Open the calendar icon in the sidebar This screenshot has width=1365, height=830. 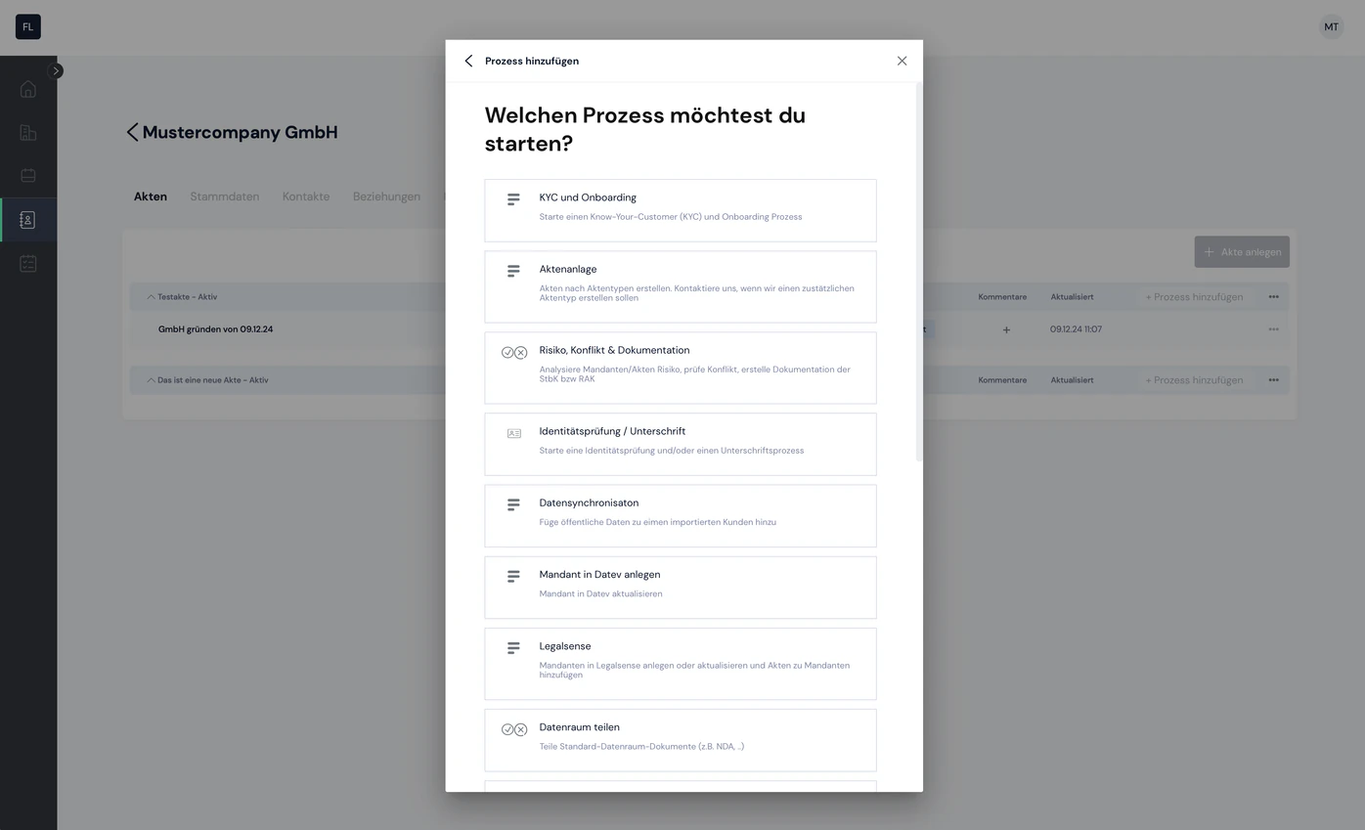[x=28, y=176]
